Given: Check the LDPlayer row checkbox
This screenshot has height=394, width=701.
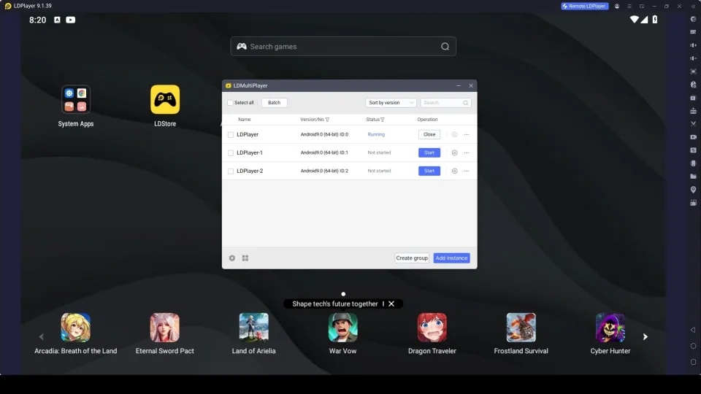Looking at the screenshot, I should pos(231,134).
